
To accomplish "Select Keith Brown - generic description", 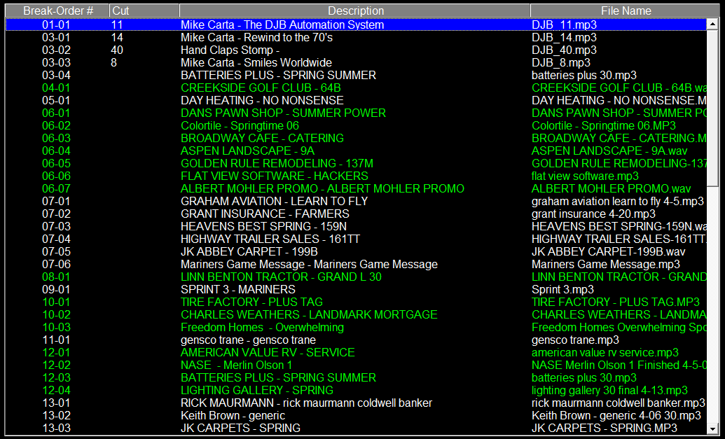I will pyautogui.click(x=233, y=415).
